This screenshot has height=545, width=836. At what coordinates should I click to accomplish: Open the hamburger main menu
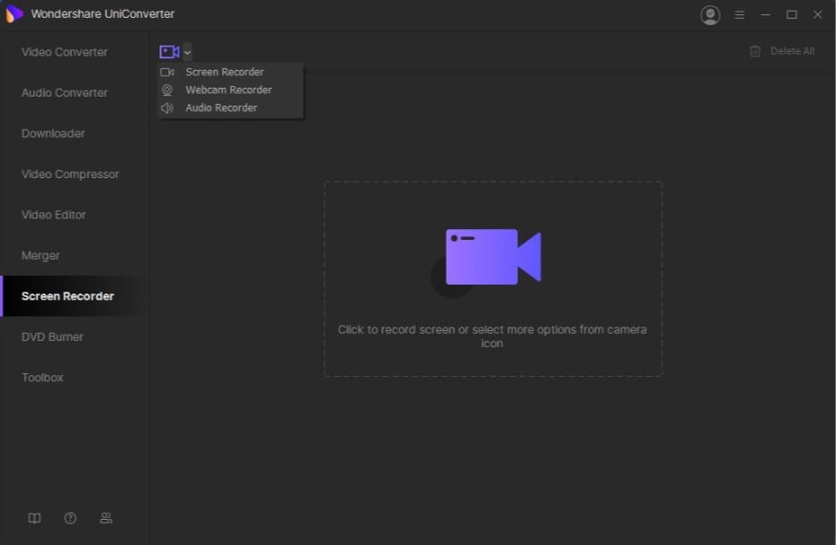click(739, 15)
